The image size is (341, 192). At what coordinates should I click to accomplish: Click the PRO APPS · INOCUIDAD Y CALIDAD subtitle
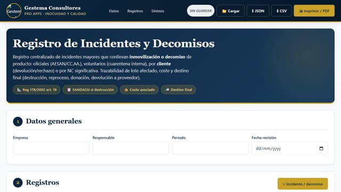(55, 14)
